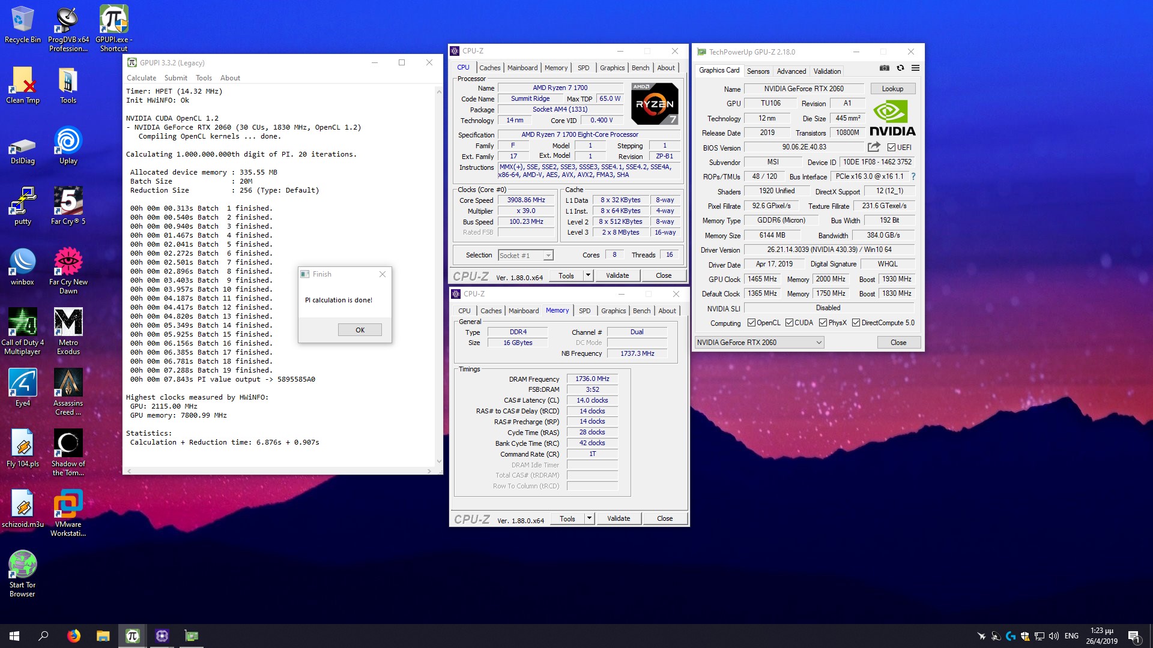Open Calculate menu in GPUPI
This screenshot has height=648, width=1153.
click(x=141, y=78)
